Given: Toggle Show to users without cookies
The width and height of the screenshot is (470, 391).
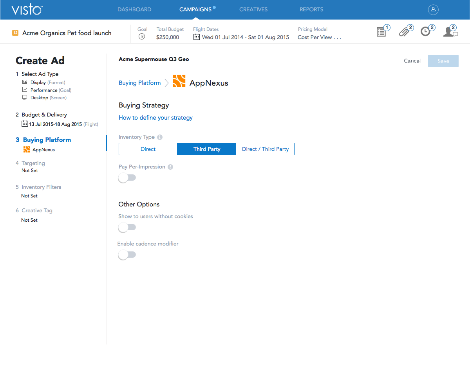Looking at the screenshot, I should coord(127,228).
